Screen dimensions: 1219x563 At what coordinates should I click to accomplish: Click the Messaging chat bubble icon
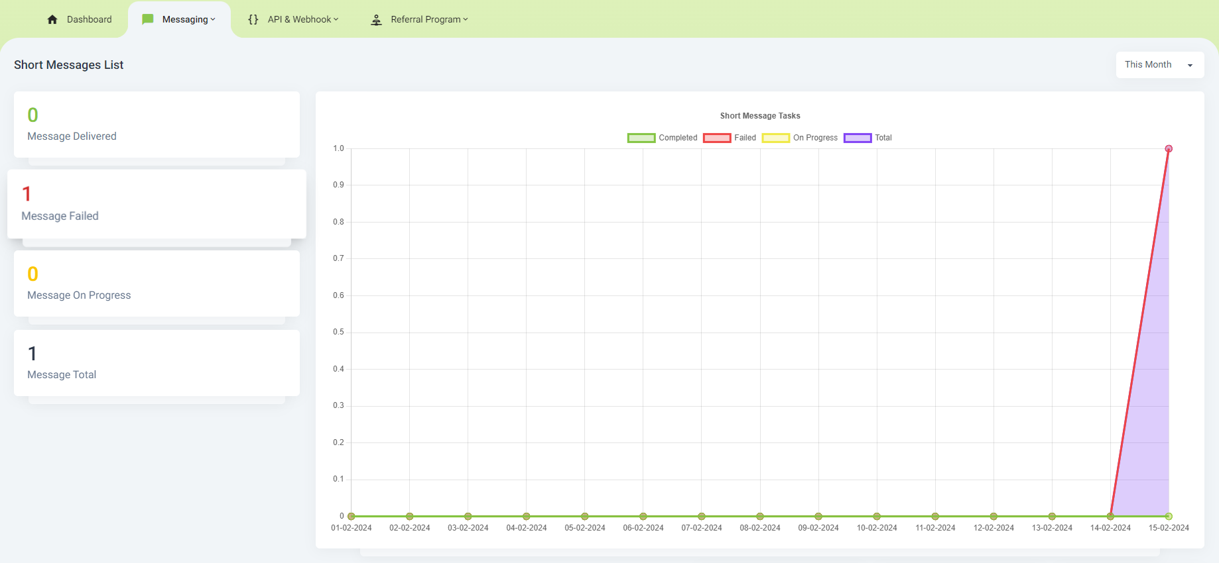148,19
